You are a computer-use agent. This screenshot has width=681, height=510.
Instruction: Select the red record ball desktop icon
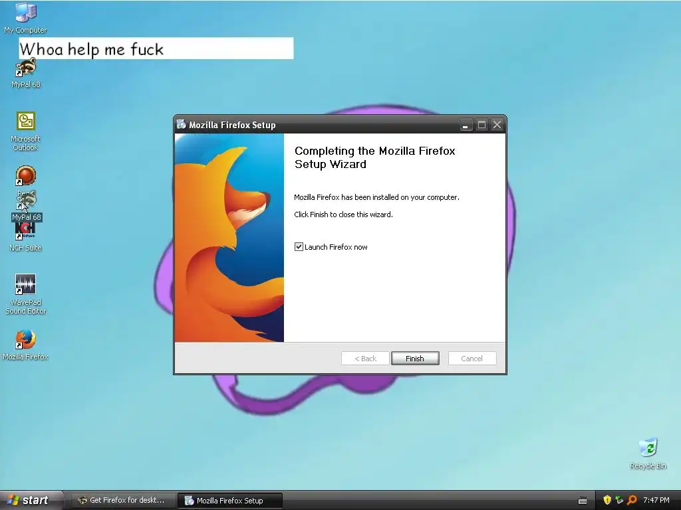26,175
